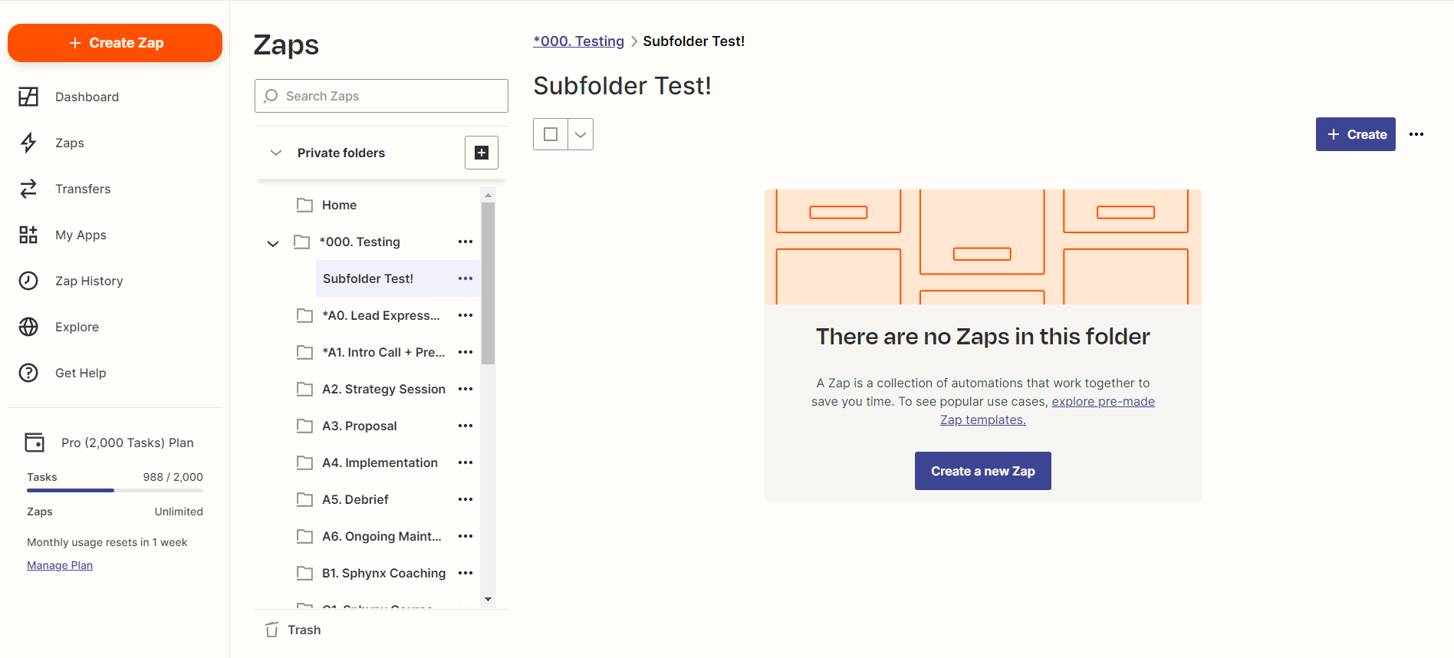
Task: Click the Trash bin icon
Action: click(x=271, y=630)
